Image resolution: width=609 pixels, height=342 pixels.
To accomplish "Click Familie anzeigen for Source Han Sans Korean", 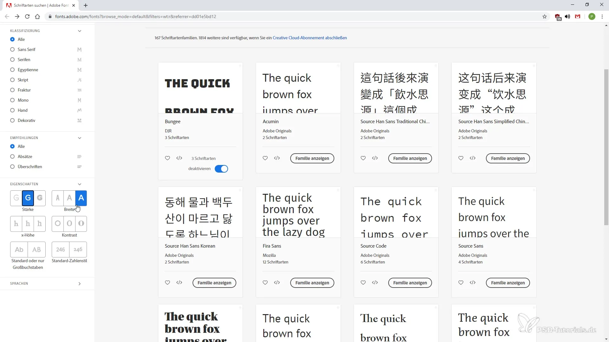I will point(214,283).
